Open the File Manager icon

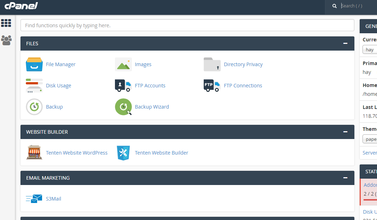click(34, 64)
